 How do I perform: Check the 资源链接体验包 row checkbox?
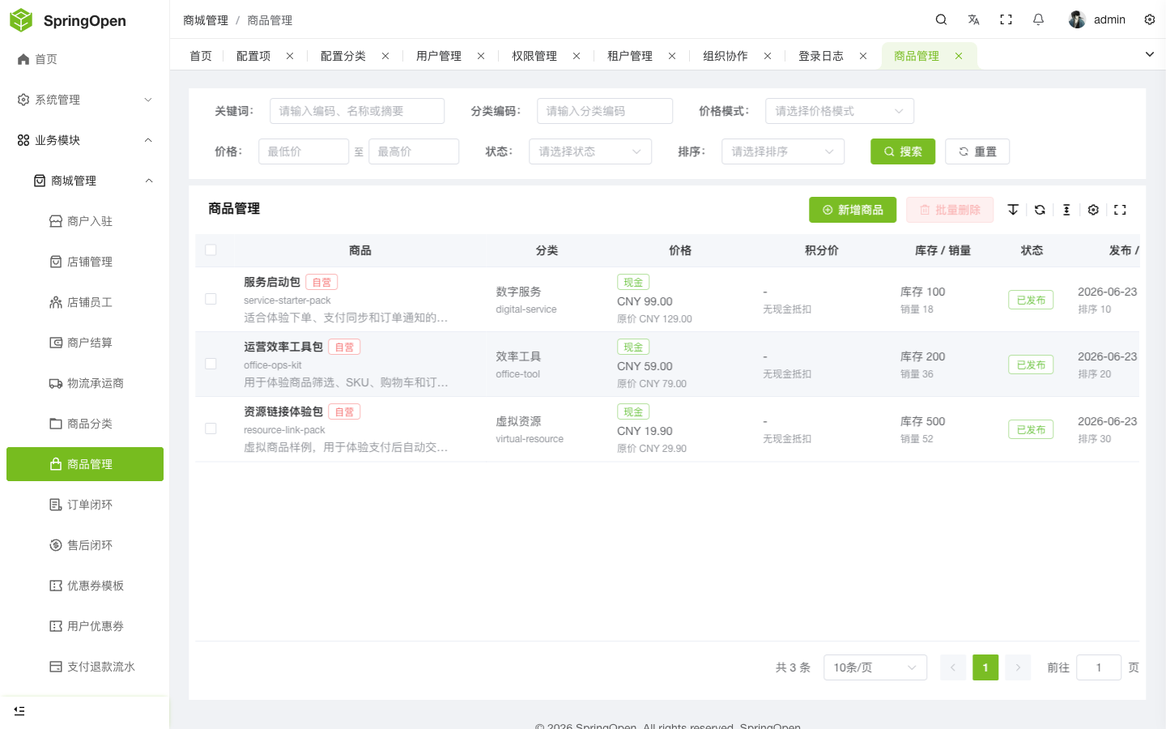click(211, 428)
